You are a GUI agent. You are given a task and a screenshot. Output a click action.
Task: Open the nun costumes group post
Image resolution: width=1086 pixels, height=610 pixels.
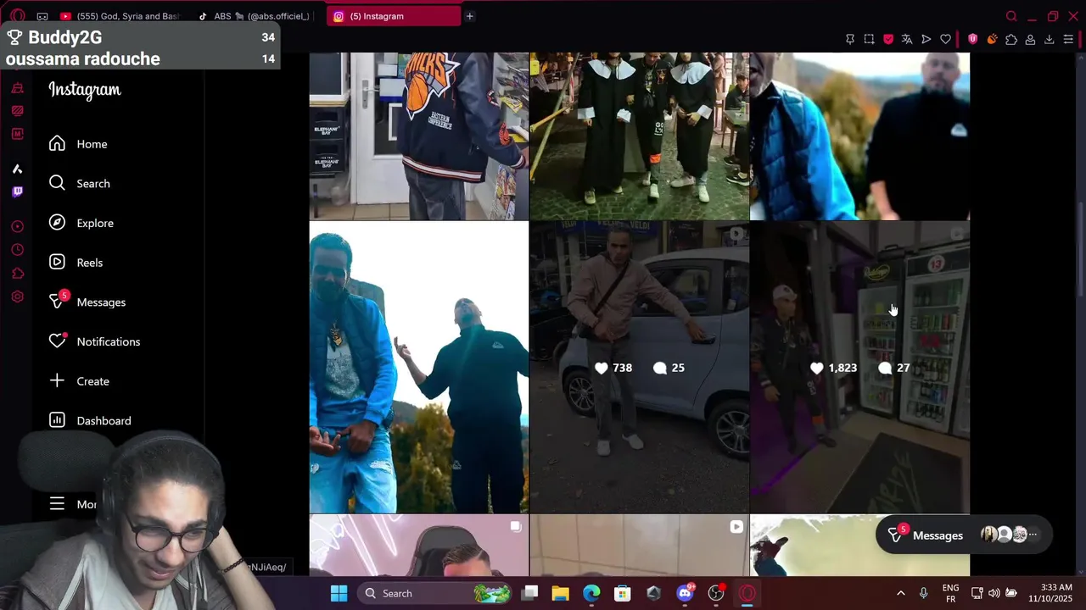(x=640, y=136)
